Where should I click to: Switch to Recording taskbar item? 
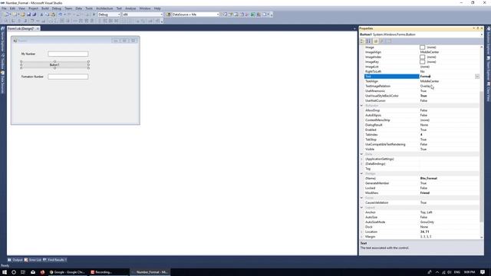click(x=109, y=272)
